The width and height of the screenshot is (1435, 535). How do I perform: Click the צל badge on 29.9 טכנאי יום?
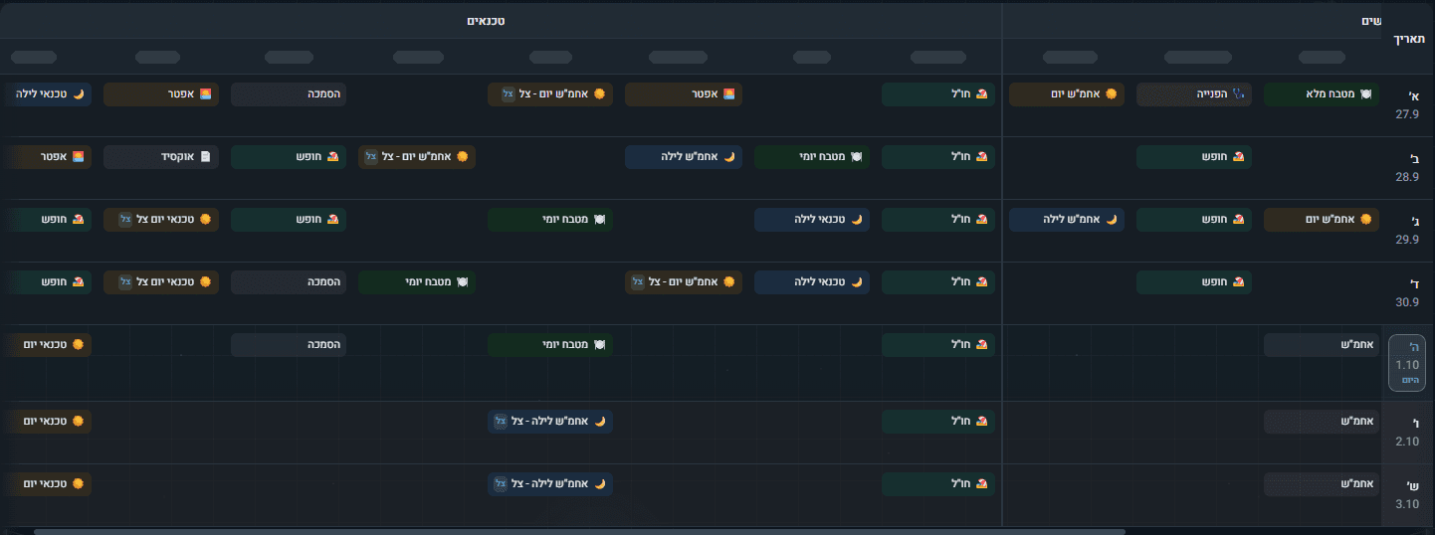pyautogui.click(x=125, y=220)
